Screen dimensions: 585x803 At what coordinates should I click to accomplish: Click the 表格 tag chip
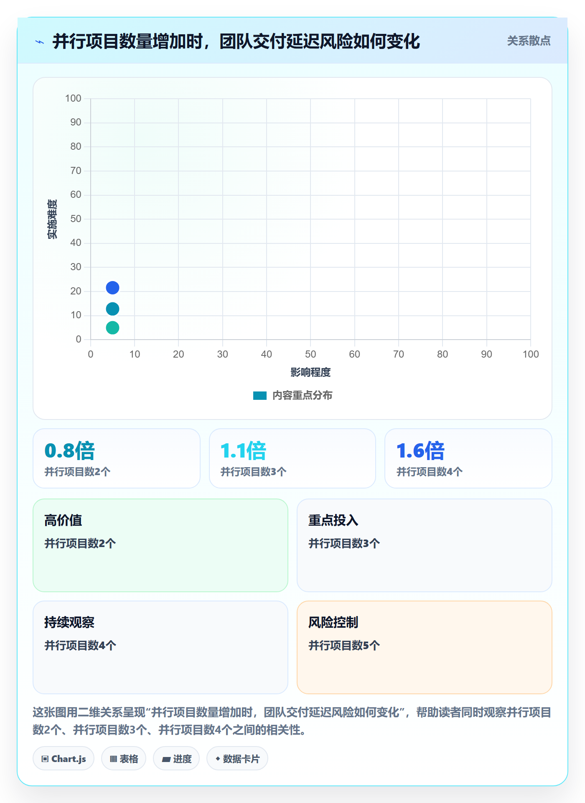(124, 759)
